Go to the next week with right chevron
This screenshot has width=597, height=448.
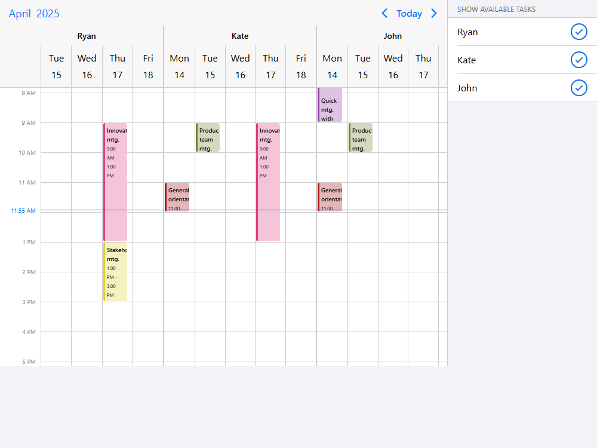[x=434, y=14]
